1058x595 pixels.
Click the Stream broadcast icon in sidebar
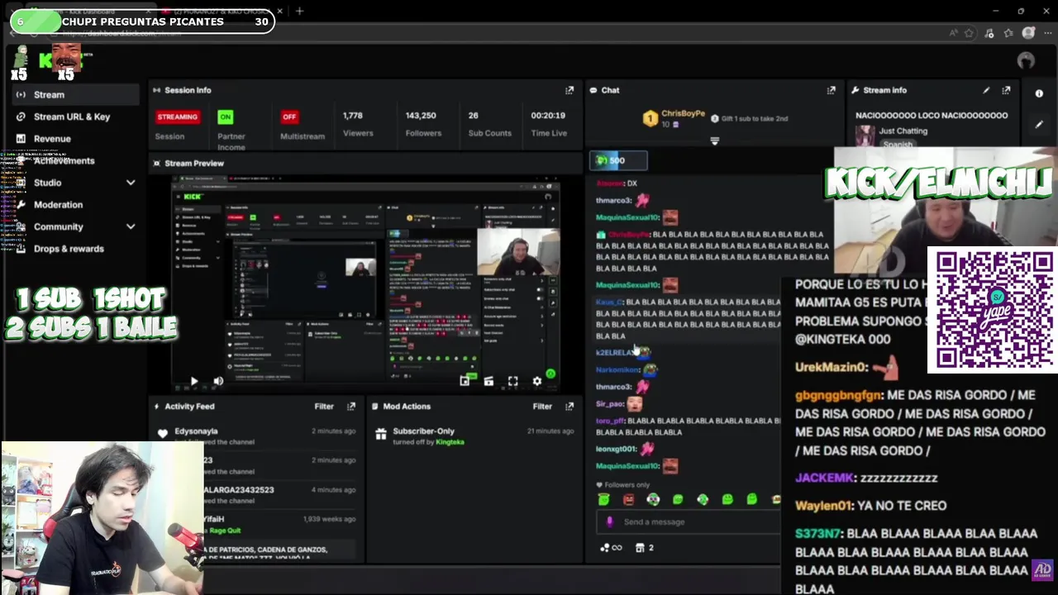[21, 95]
